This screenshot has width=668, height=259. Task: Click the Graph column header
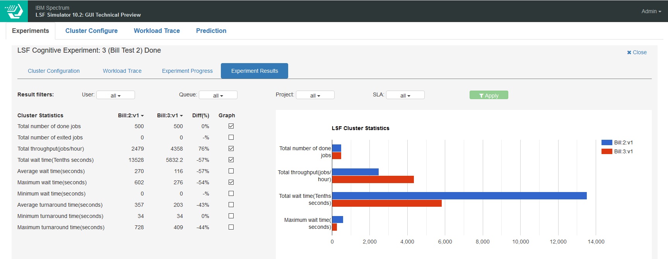click(227, 115)
